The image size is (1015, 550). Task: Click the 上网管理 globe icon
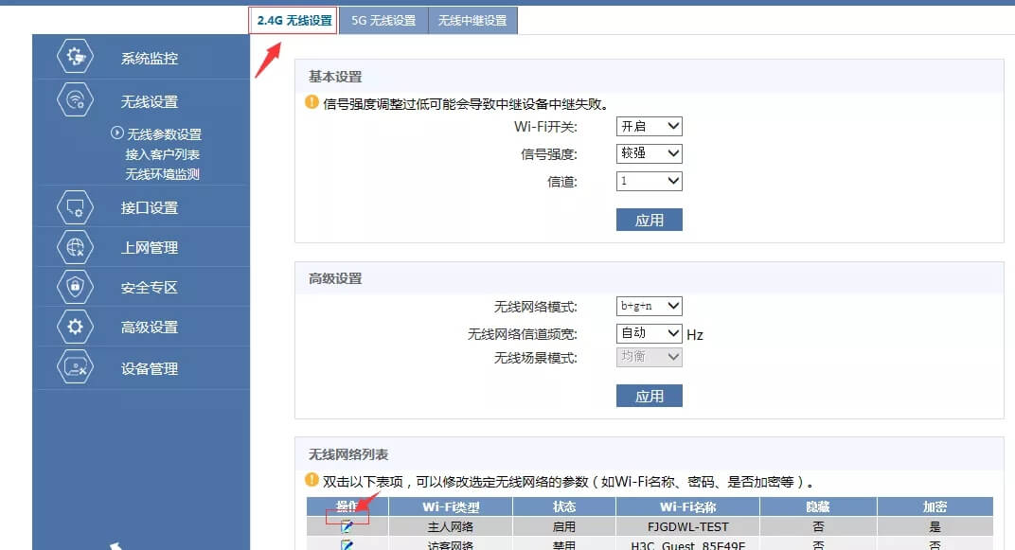tap(76, 247)
